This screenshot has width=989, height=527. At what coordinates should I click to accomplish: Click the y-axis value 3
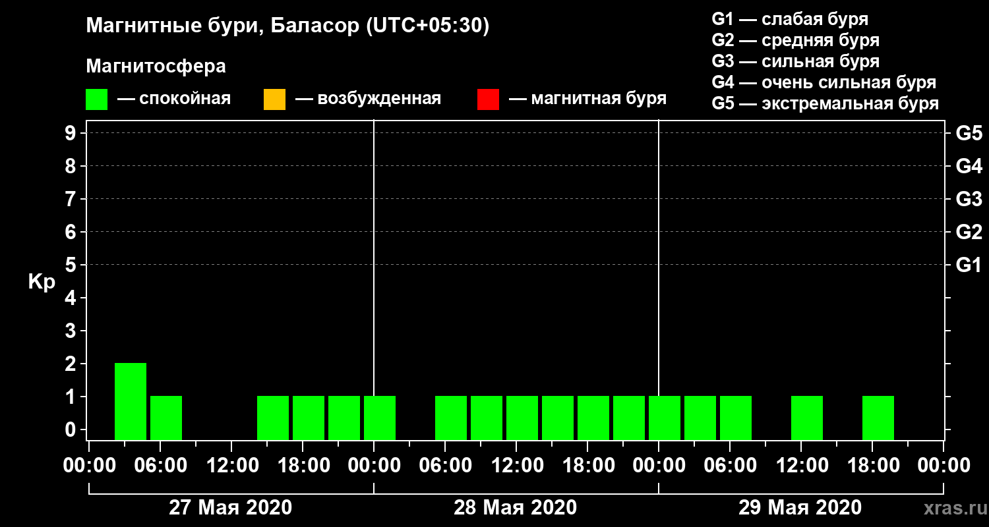71,331
